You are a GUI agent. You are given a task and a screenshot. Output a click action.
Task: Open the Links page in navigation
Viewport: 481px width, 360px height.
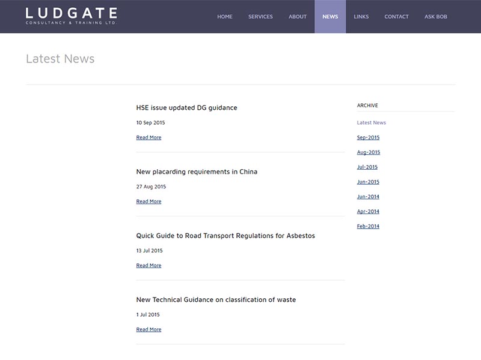pos(361,17)
